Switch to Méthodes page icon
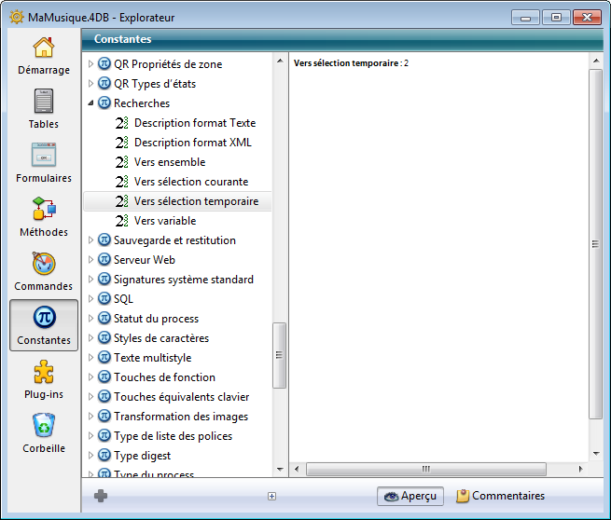The width and height of the screenshot is (611, 520). (44, 210)
